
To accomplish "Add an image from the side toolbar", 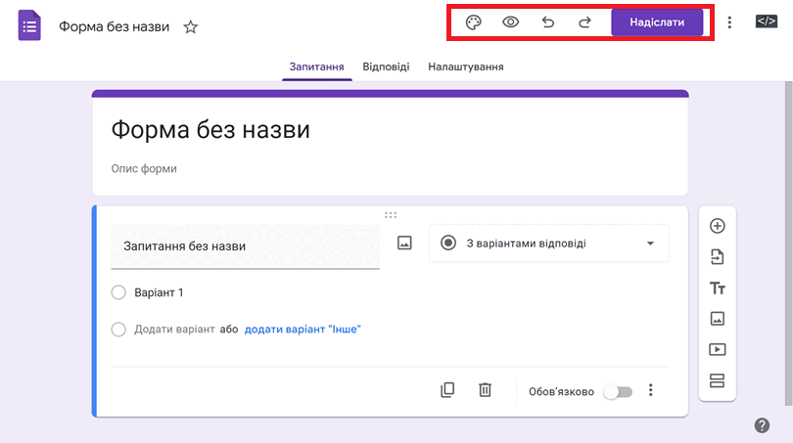I will point(718,319).
